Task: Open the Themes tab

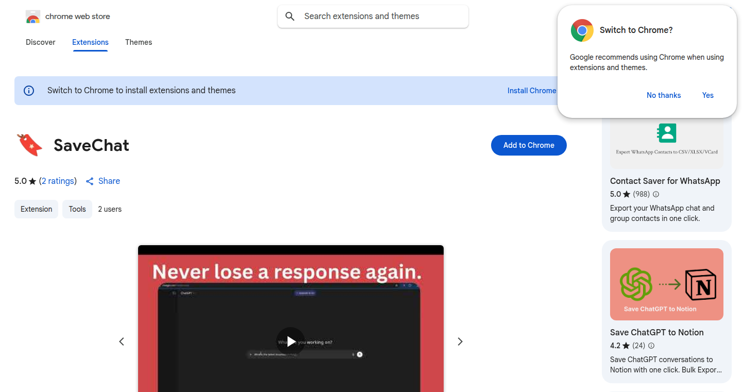Action: coord(139,42)
